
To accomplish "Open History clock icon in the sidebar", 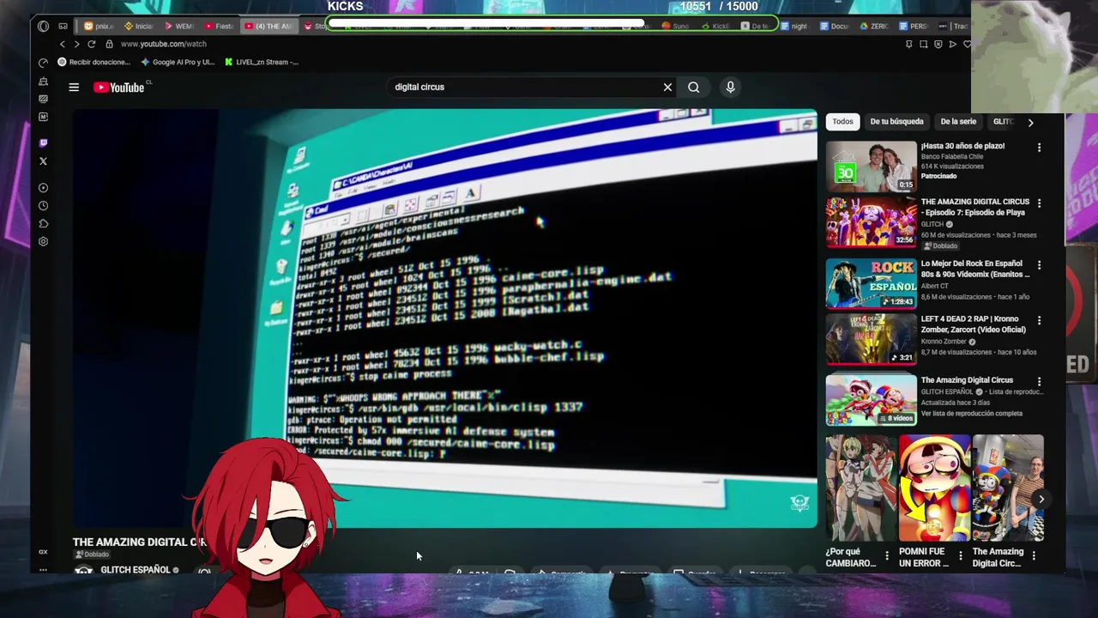I will point(43,205).
